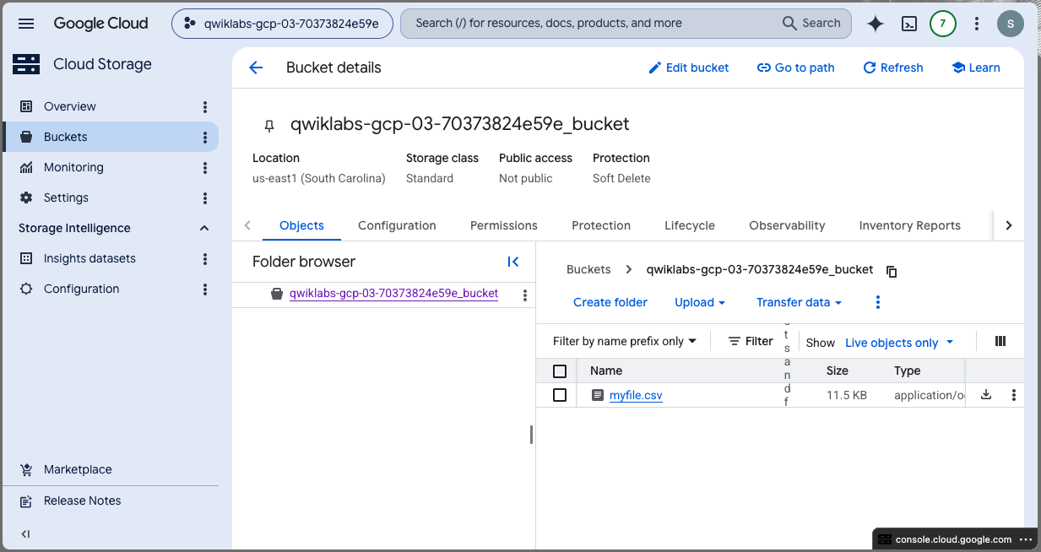Click Edit bucket
The width and height of the screenshot is (1041, 552).
click(688, 68)
